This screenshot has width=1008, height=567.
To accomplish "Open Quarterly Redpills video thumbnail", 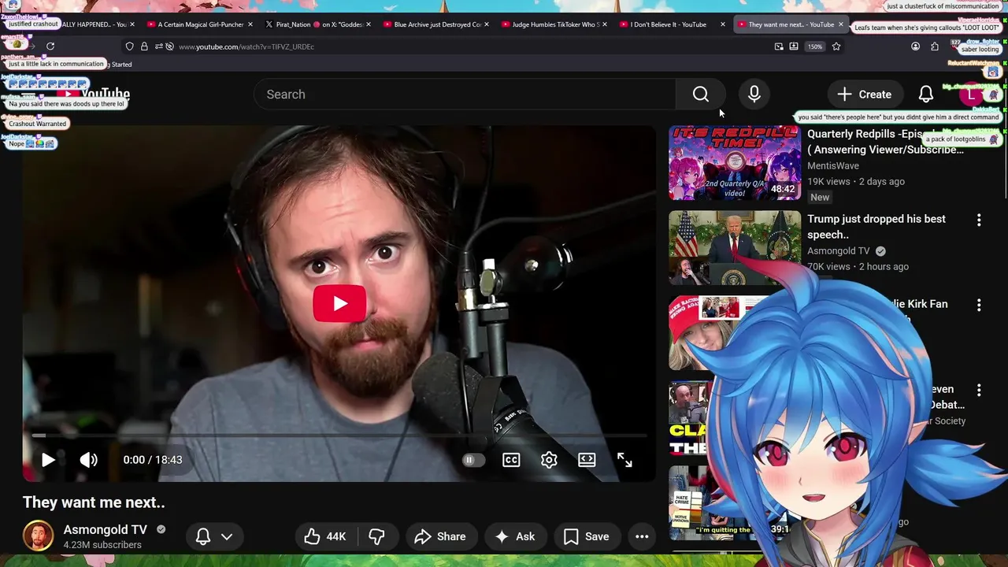I will 735,163.
